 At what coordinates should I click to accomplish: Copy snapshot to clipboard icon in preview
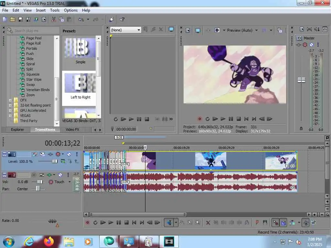(280, 30)
